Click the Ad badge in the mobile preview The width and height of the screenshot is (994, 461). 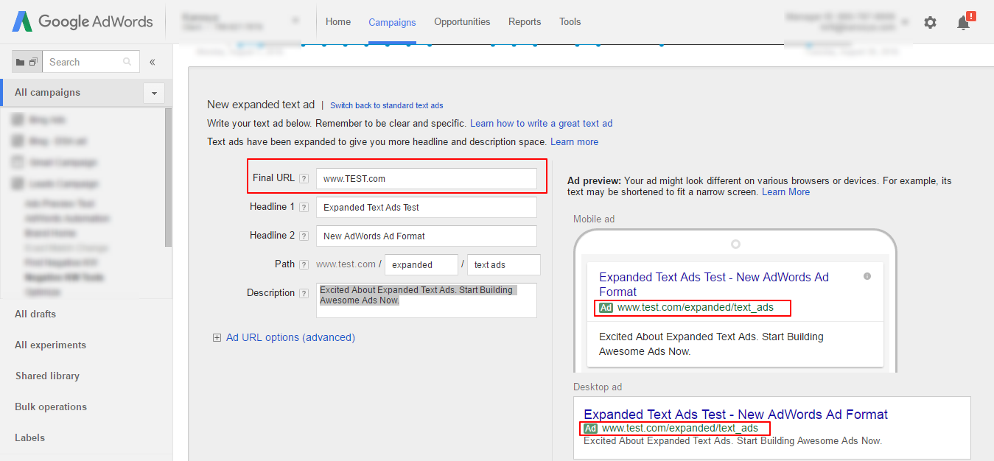click(x=606, y=308)
